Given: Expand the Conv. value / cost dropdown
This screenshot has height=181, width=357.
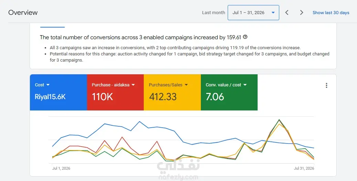Looking at the screenshot, I should (x=245, y=85).
